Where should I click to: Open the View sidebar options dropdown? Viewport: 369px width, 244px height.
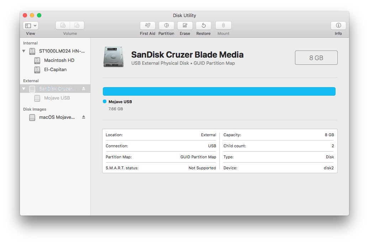click(31, 26)
